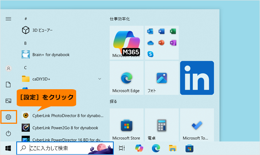The image size is (260, 155).
Task: Open the Microsoft Store tile
Action: click(x=127, y=125)
